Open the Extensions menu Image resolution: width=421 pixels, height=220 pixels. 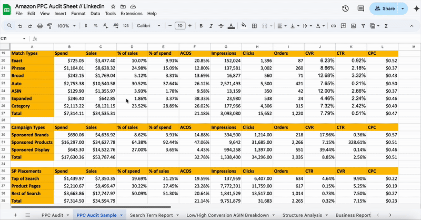pos(131,13)
